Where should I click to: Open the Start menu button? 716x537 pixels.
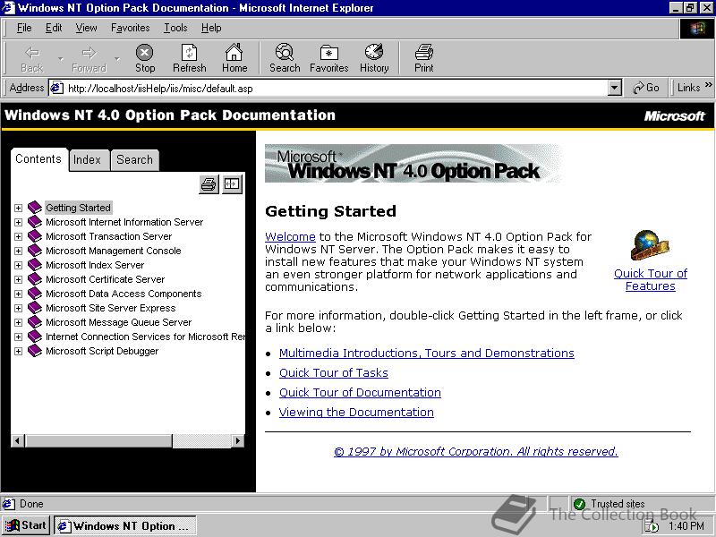[26, 525]
